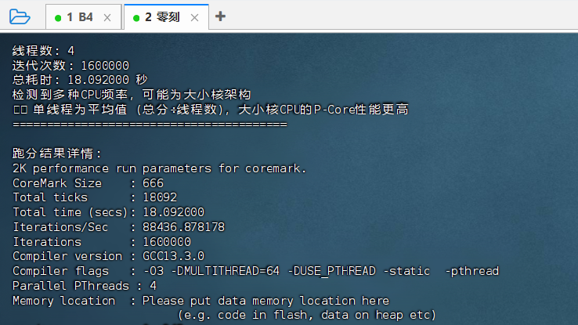
Task: Click the Iterations/Sec value 88436.878178
Action: click(x=183, y=227)
